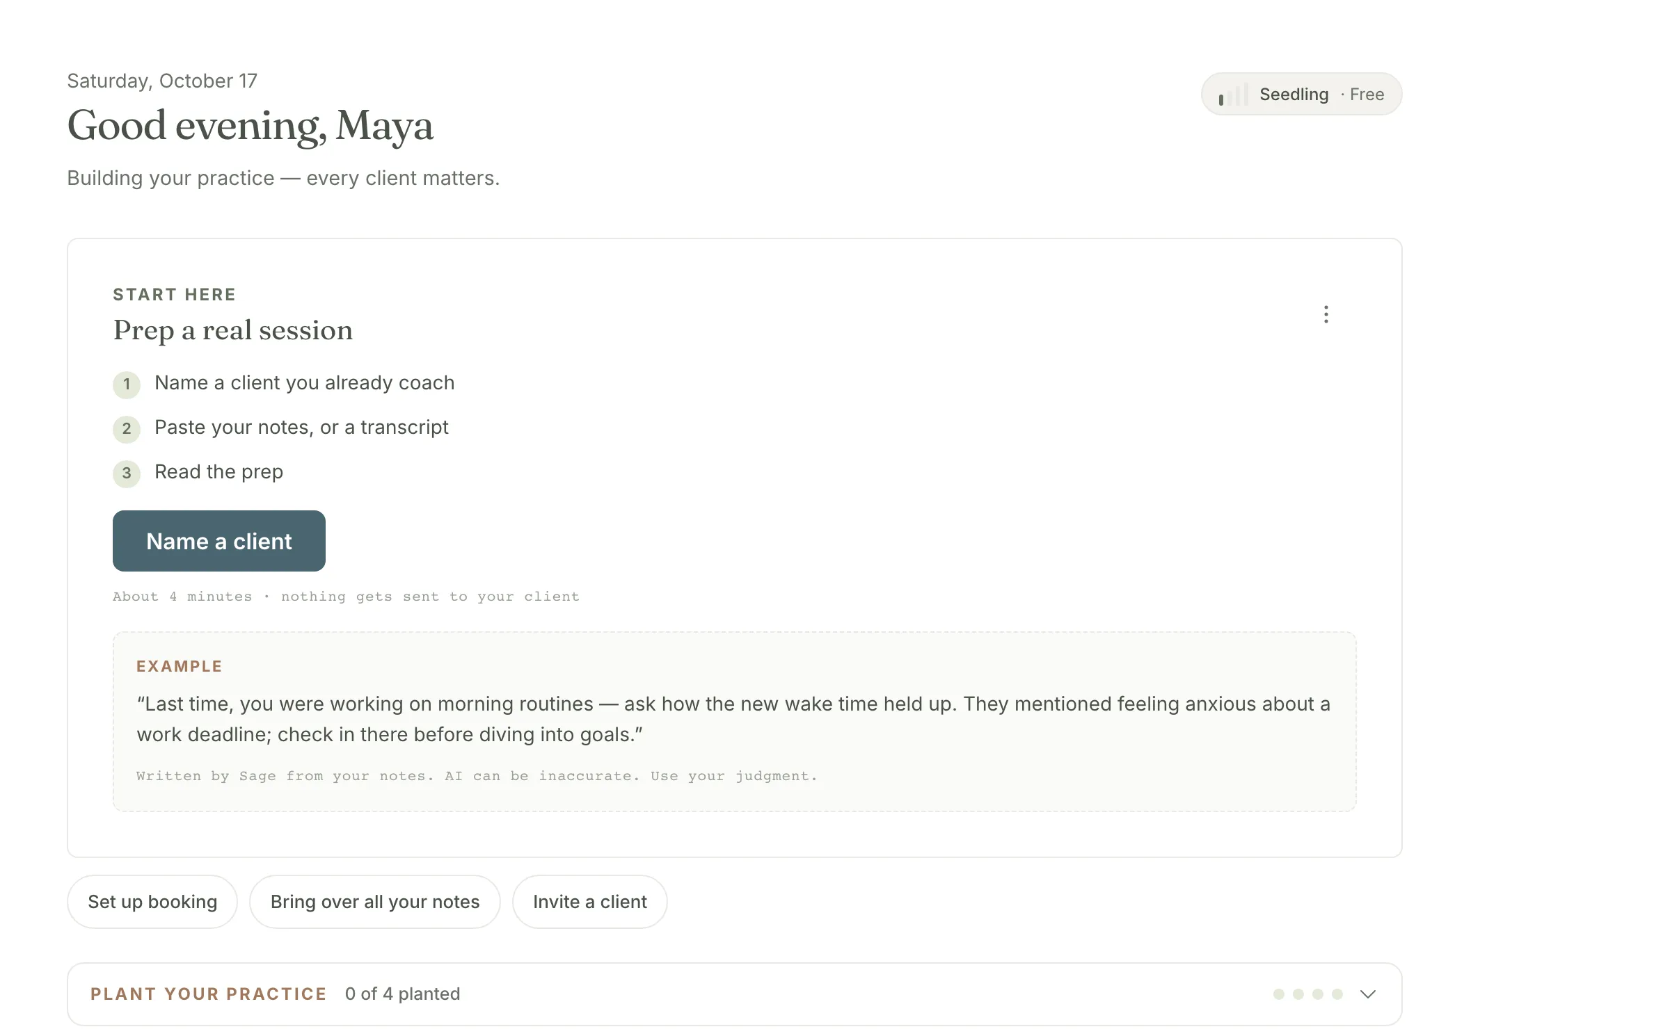Viewport: 1670px width, 1036px height.
Task: Click '0 of 4 planted' text
Action: tap(402, 994)
